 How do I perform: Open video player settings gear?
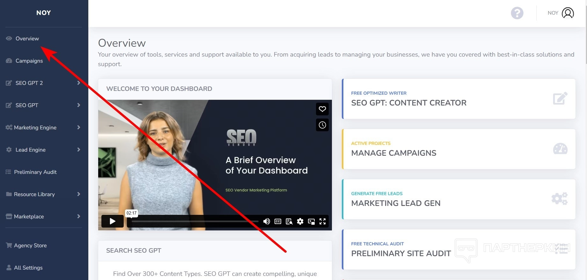(300, 222)
